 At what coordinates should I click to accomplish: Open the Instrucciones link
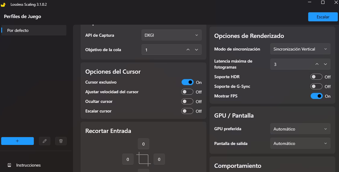[x=28, y=165]
